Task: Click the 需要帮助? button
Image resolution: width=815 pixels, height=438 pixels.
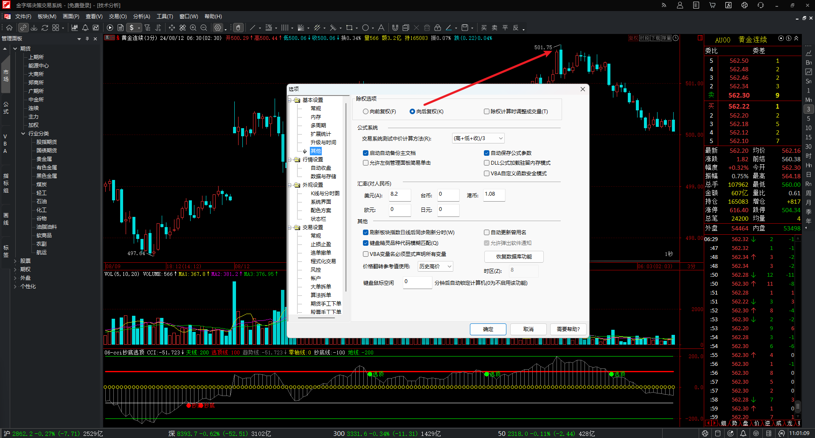Action: point(568,329)
